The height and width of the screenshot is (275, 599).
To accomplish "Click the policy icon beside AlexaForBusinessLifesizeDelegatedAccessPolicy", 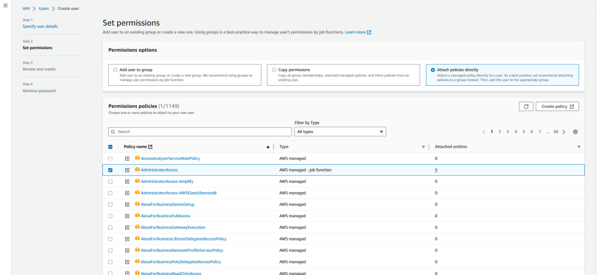I will pos(137,239).
